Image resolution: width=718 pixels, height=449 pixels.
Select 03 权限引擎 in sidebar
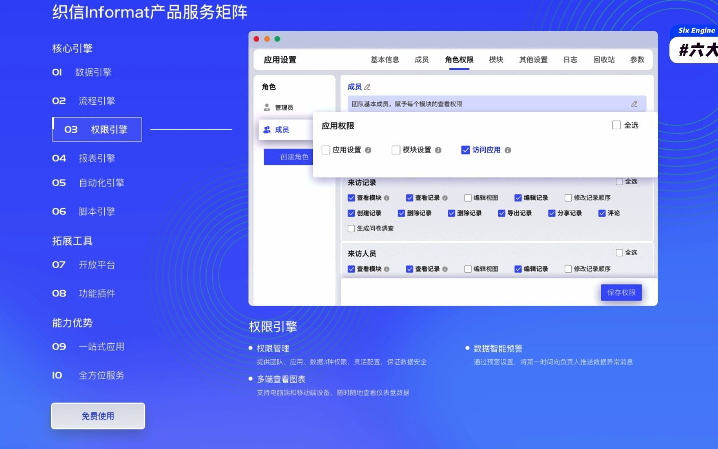[x=97, y=129]
